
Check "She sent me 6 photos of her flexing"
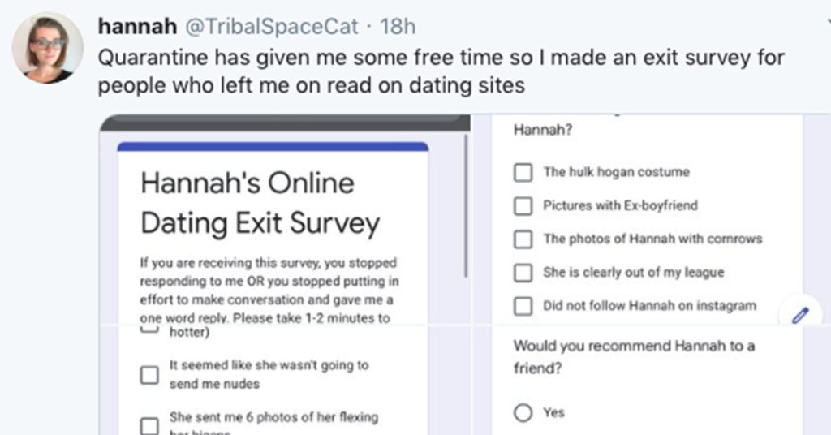(x=149, y=426)
